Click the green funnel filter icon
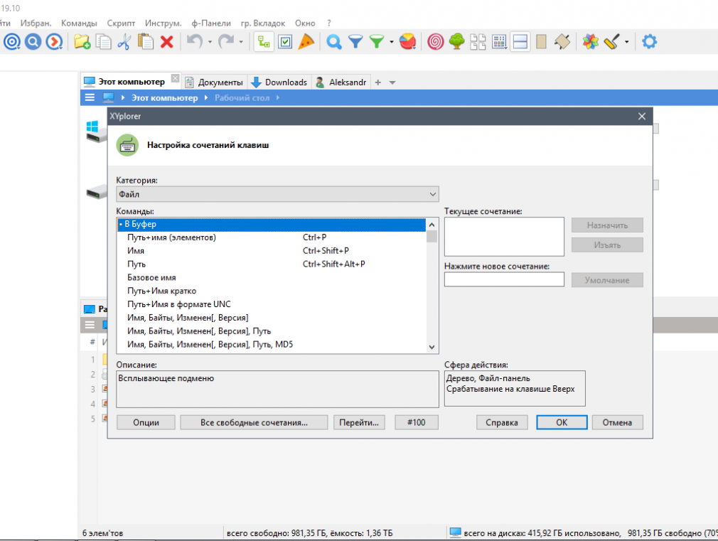 click(376, 42)
